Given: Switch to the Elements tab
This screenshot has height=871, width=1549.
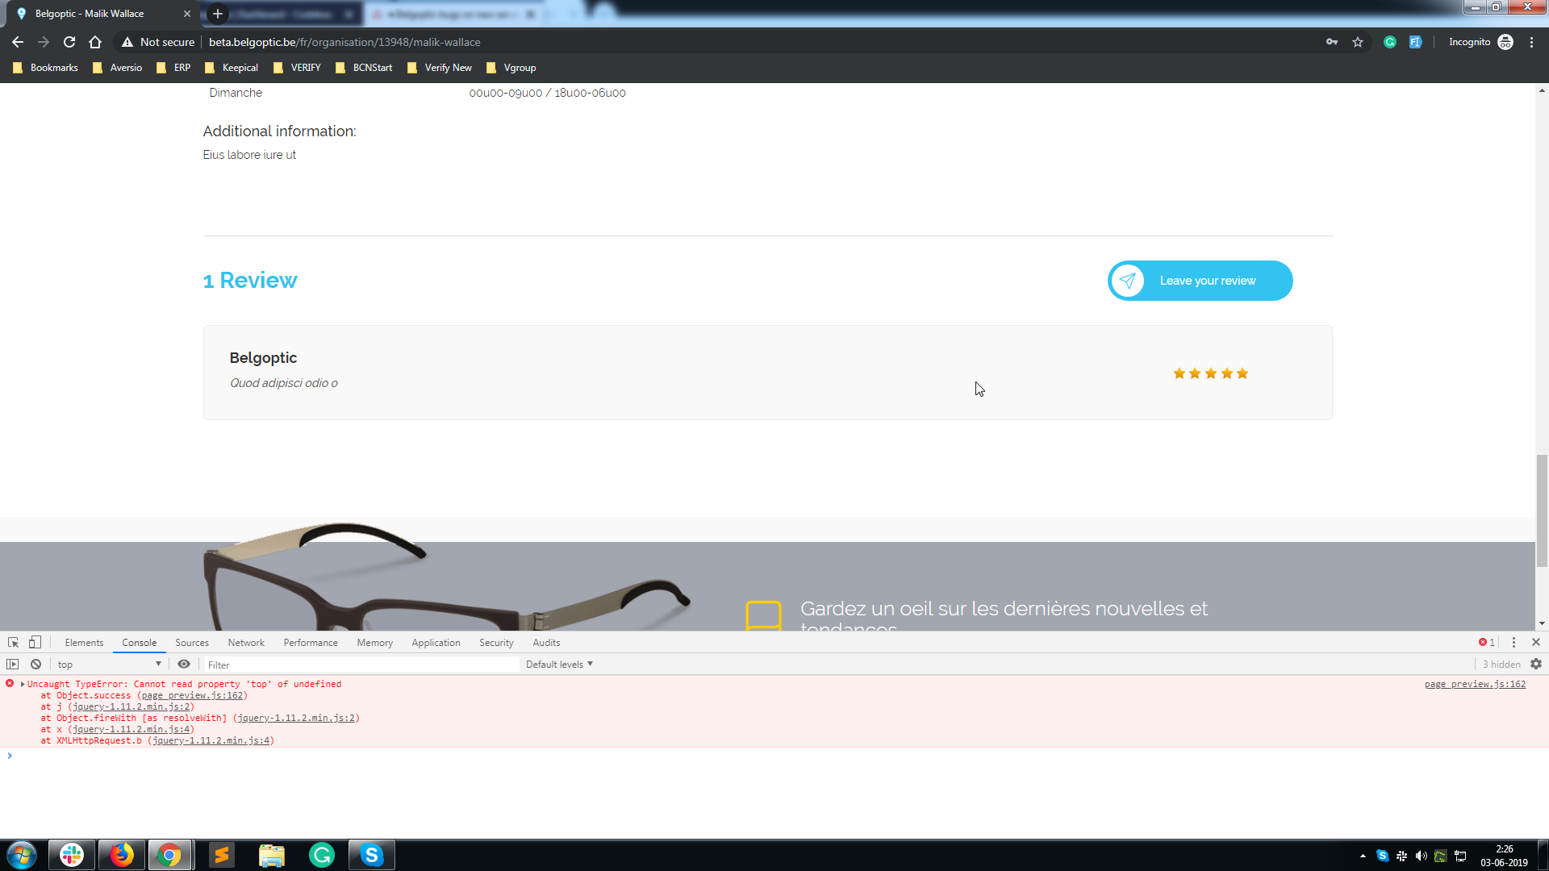Looking at the screenshot, I should tap(84, 643).
